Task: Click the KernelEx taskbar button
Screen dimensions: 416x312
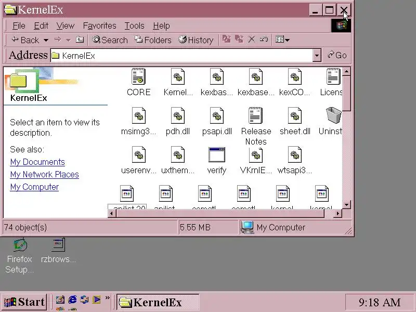Action: (158, 302)
